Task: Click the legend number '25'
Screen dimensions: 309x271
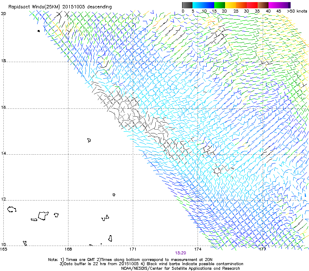Action: [236, 11]
